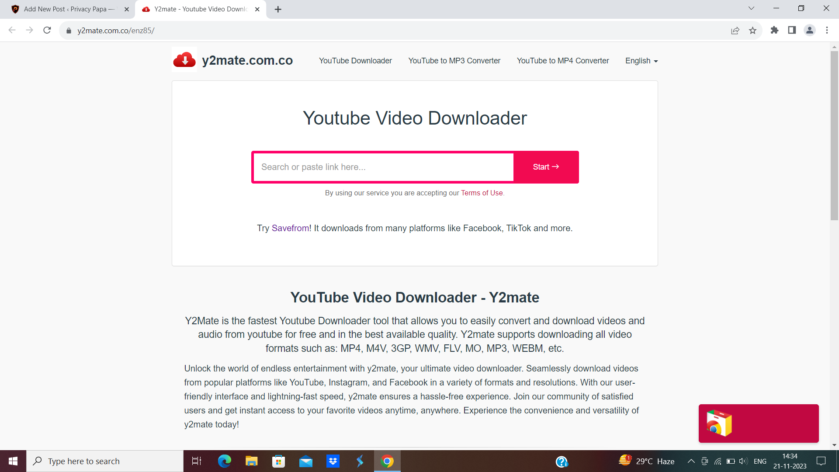Open the blue lightning app on taskbar

coord(360,461)
